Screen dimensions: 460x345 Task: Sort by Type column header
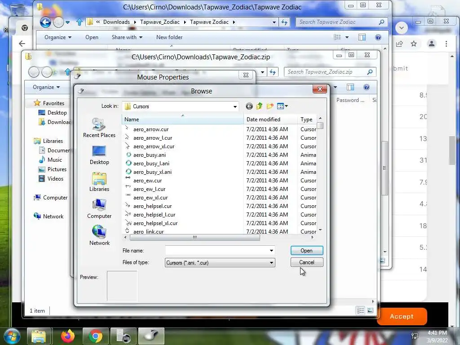click(x=307, y=119)
